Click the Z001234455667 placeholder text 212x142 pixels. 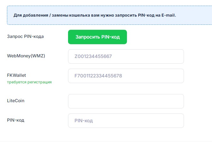tap(93, 56)
